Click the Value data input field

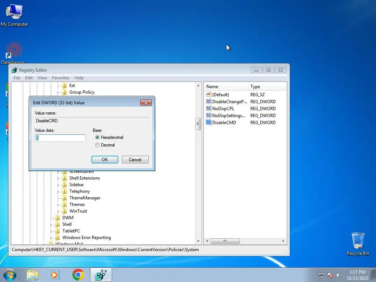[60, 138]
